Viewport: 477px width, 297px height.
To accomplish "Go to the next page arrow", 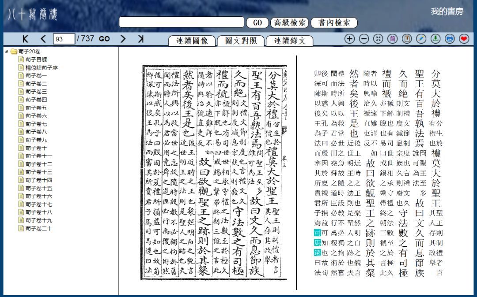I will [123, 39].
